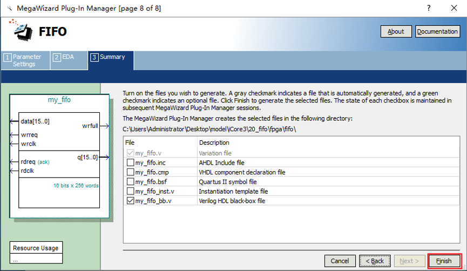Close the MegaWizard Plug-In Manager window
Screen dimensions: 467x271
pos(454,9)
